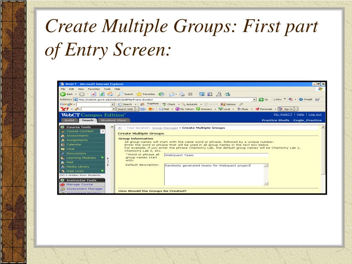Collapse the Course Tools section
352x264 pixels.
point(63,127)
